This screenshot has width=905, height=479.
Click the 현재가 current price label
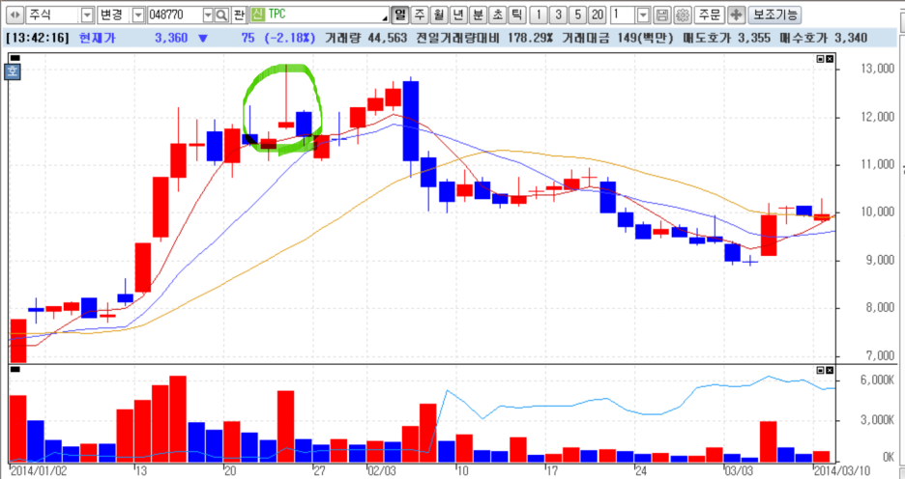point(98,39)
